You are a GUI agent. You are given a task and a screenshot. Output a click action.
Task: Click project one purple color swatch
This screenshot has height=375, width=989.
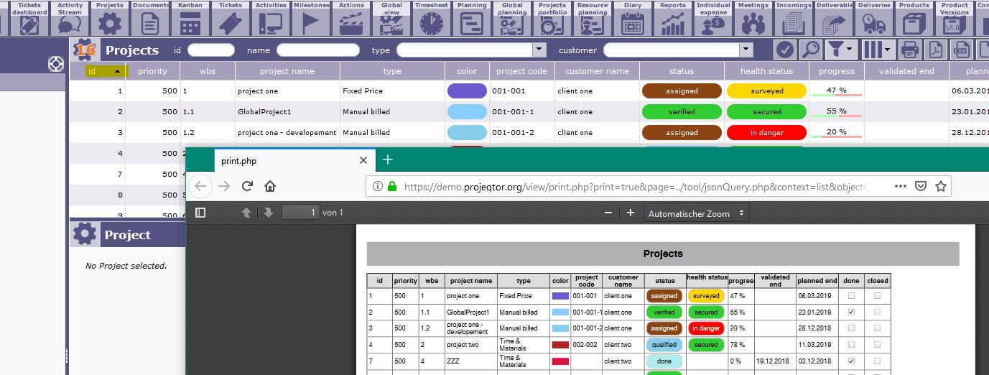(x=467, y=91)
